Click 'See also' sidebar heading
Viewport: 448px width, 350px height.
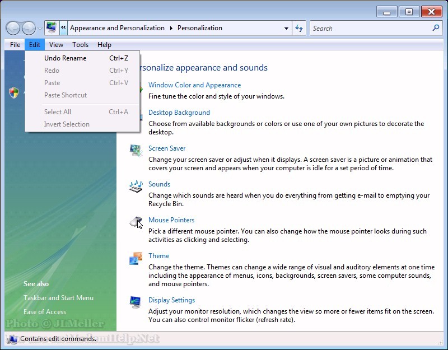coord(36,284)
